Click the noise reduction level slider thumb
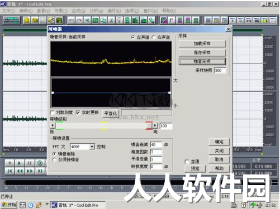 (149, 126)
